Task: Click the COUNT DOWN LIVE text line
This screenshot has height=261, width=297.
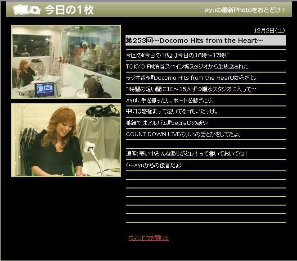Action: (184, 134)
